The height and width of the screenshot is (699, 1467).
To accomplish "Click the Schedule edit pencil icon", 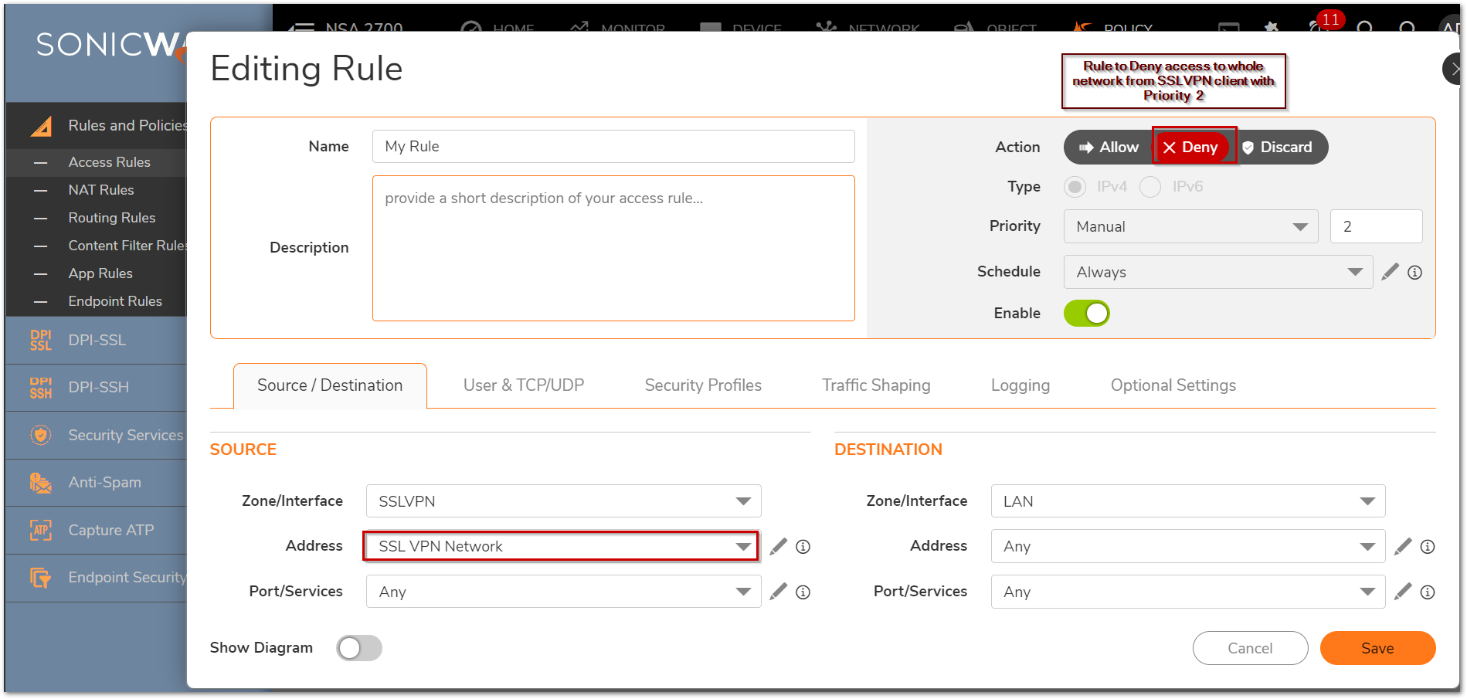I will coord(1390,272).
